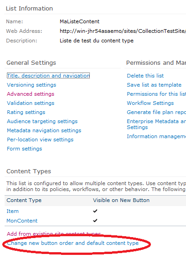The height and width of the screenshot is (259, 186).
Task: Choose Save list as template
Action: pos(154,85)
